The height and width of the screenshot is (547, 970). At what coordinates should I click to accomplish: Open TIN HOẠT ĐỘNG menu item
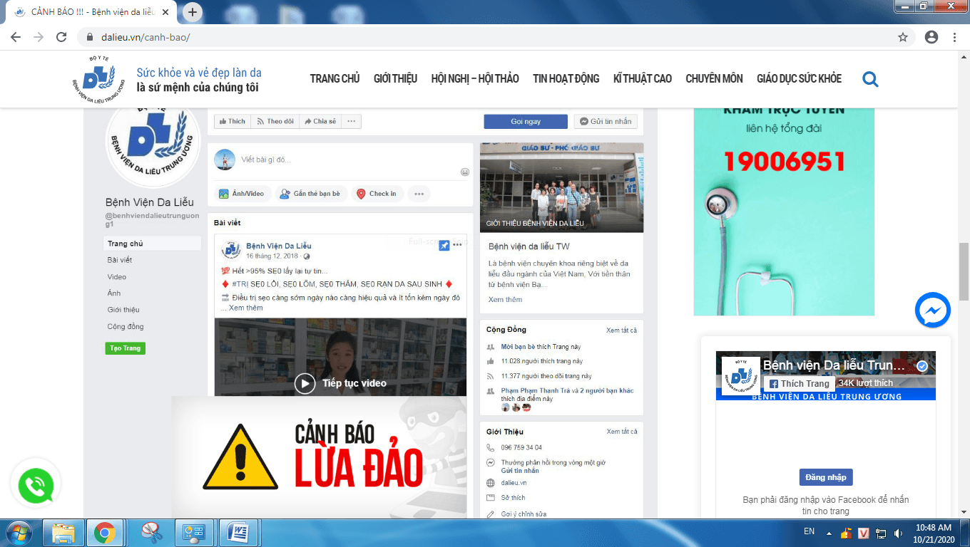click(566, 79)
